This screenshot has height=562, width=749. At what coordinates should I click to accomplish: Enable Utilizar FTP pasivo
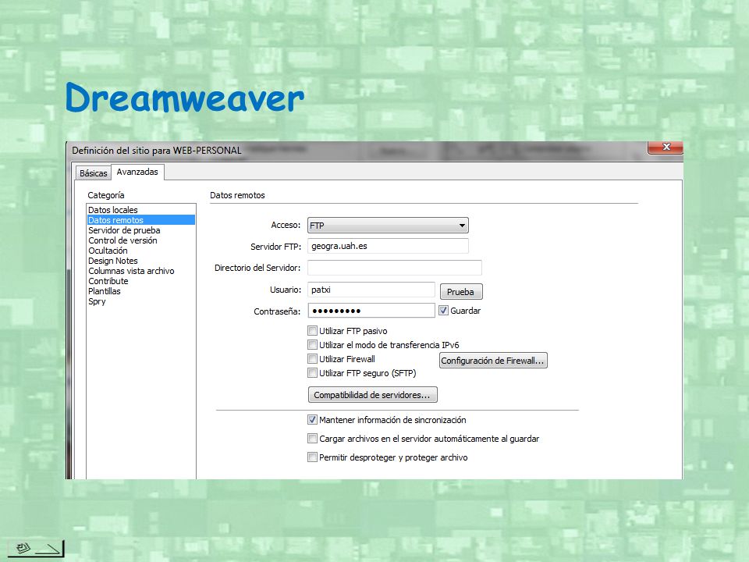[312, 331]
